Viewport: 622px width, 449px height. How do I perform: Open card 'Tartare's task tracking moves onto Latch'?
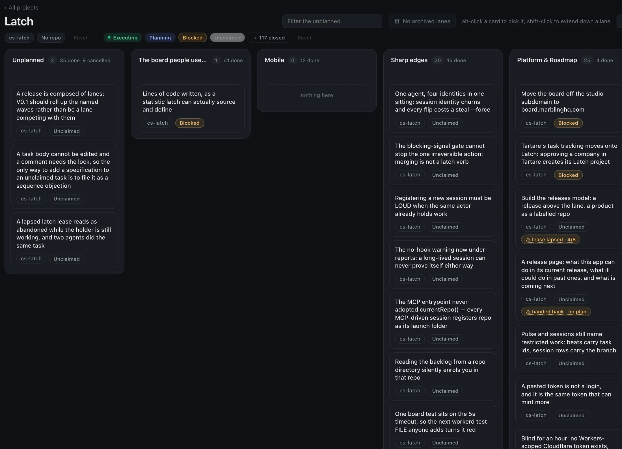click(569, 161)
